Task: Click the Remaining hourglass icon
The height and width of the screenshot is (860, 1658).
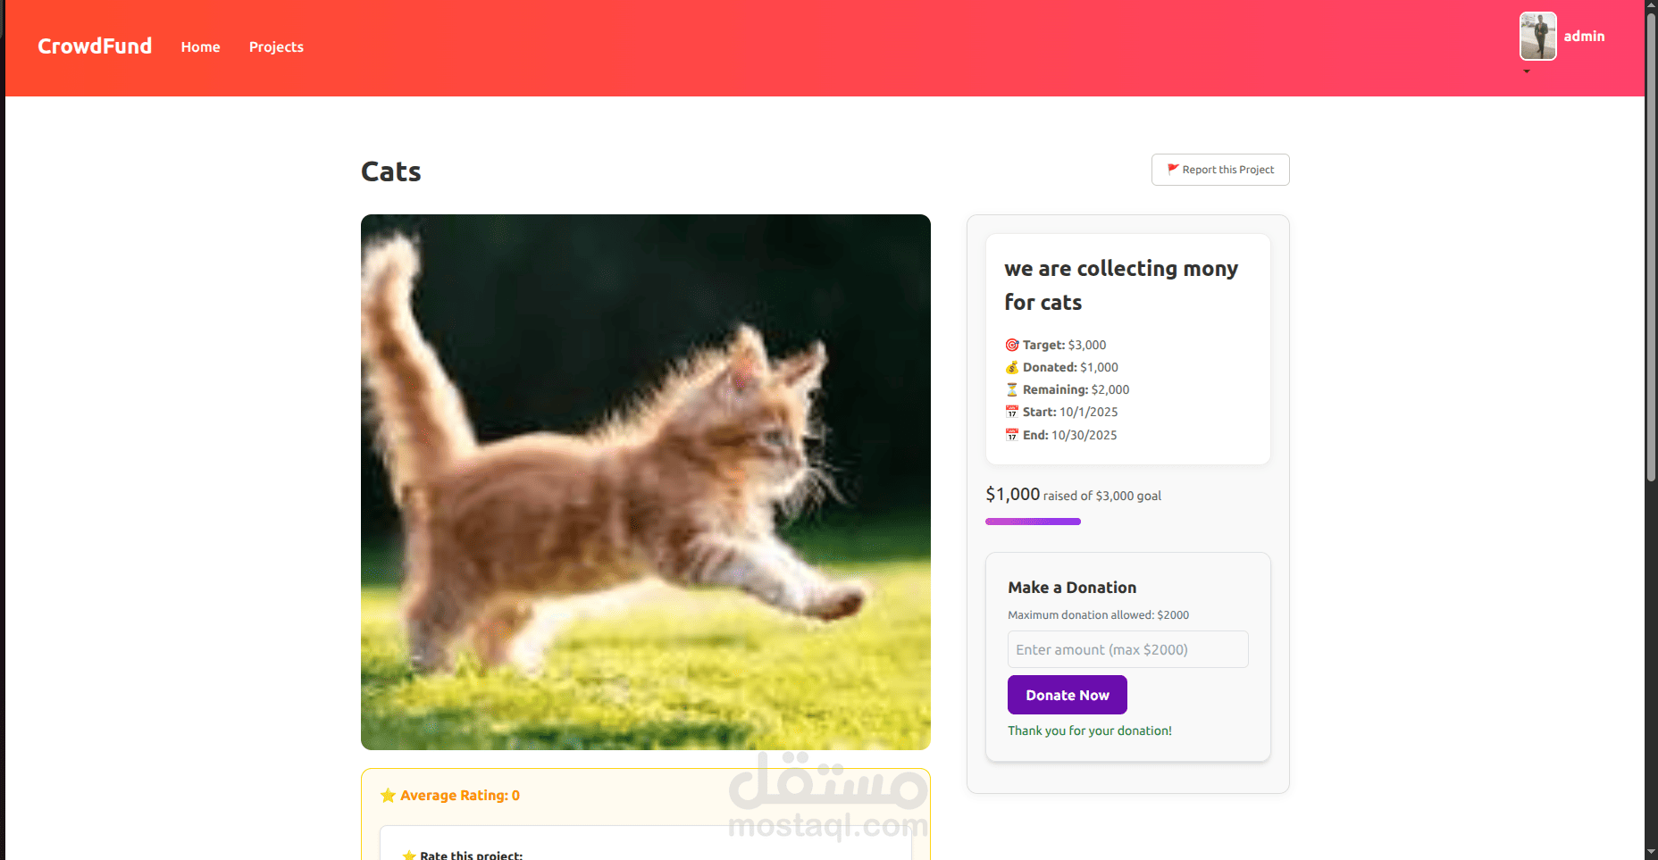Action: [1012, 389]
